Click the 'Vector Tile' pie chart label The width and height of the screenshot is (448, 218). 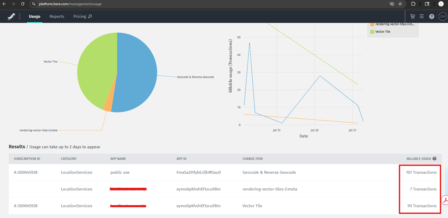tap(50, 62)
